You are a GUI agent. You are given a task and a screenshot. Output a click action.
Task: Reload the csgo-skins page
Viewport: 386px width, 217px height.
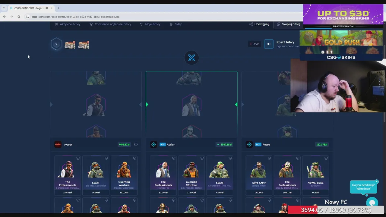coord(19,17)
